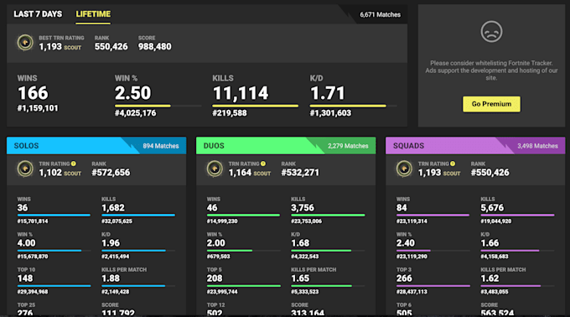Click the lifetime Win % progress bar
Viewport: 570px width, 317px height.
[x=158, y=106]
